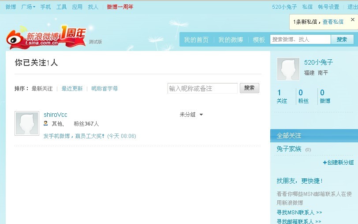Click the 找朋友，更快捷 heading
This screenshot has width=358, height=224.
(299, 181)
